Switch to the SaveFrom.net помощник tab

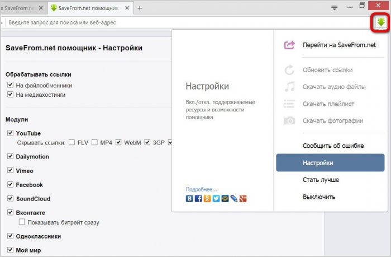(90, 8)
